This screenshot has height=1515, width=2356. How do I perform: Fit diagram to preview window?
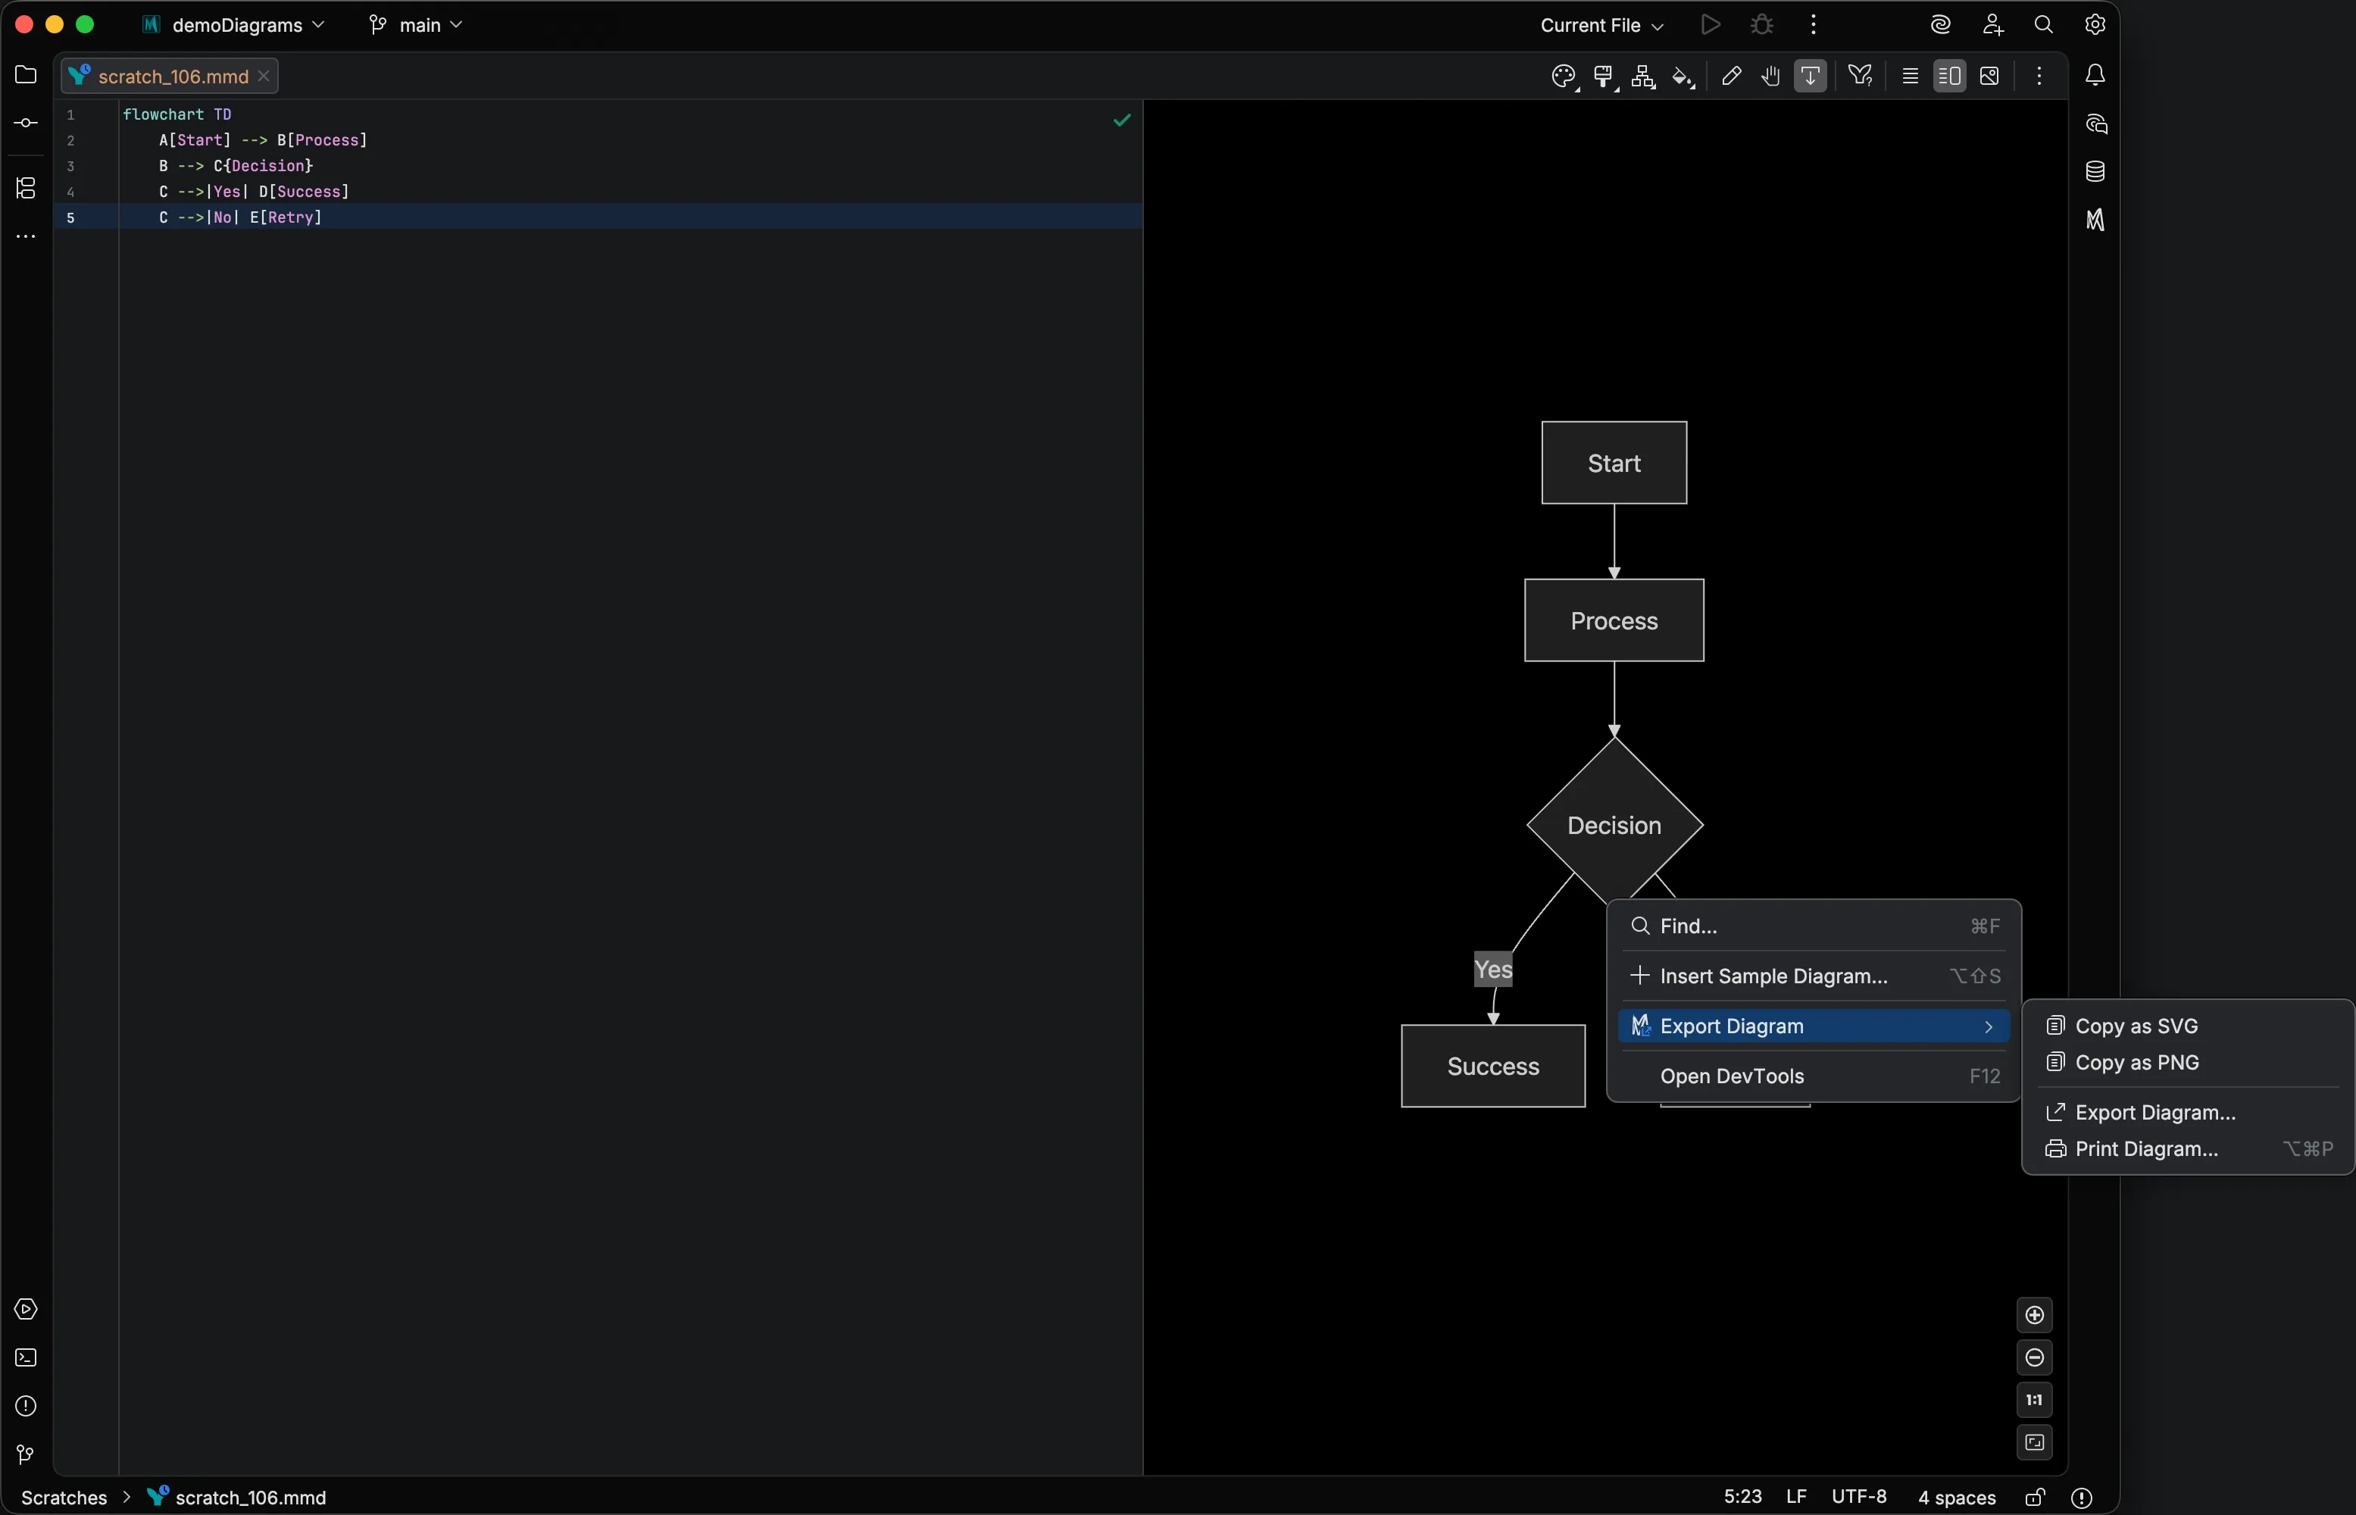point(2036,1443)
